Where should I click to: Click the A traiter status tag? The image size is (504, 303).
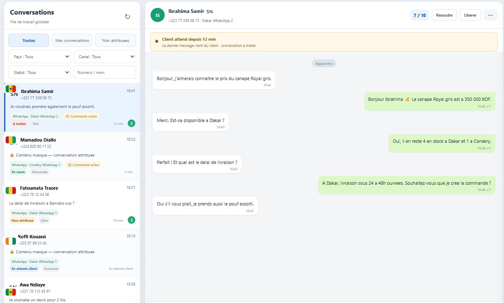[x=19, y=124]
